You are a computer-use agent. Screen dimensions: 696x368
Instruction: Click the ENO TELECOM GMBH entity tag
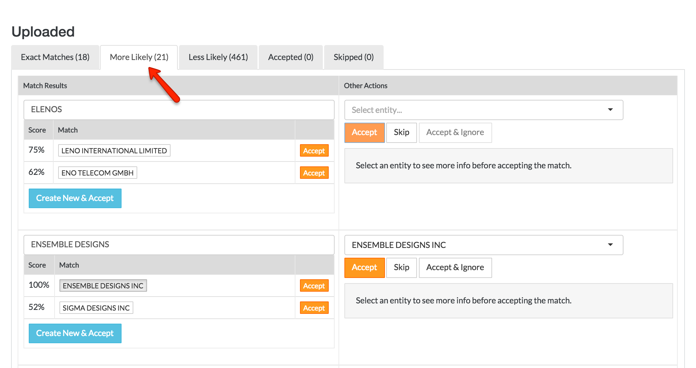pos(97,173)
